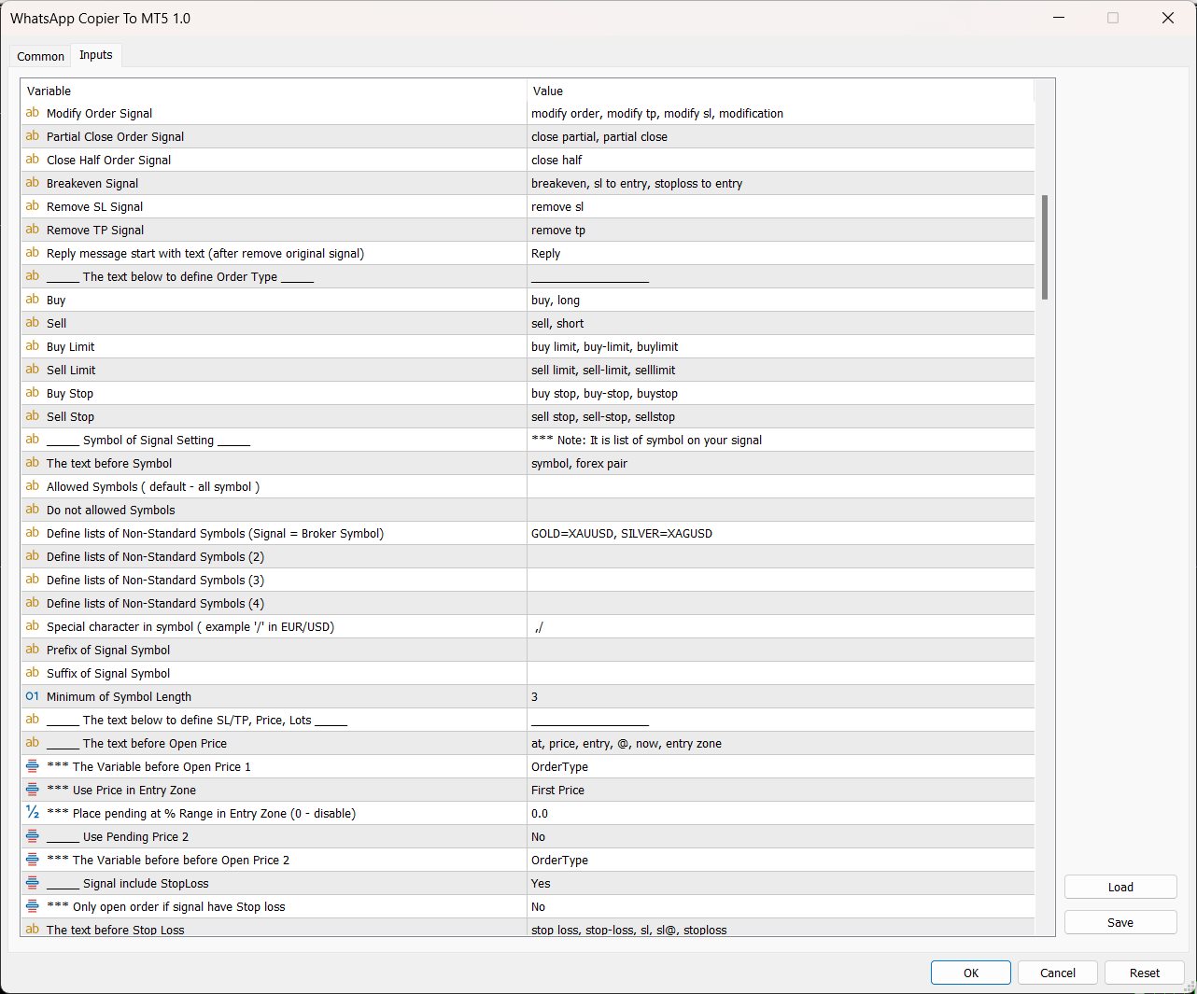Screen dimensions: 1197x994
Task: Select the 'Reply' value text
Action: pos(546,253)
